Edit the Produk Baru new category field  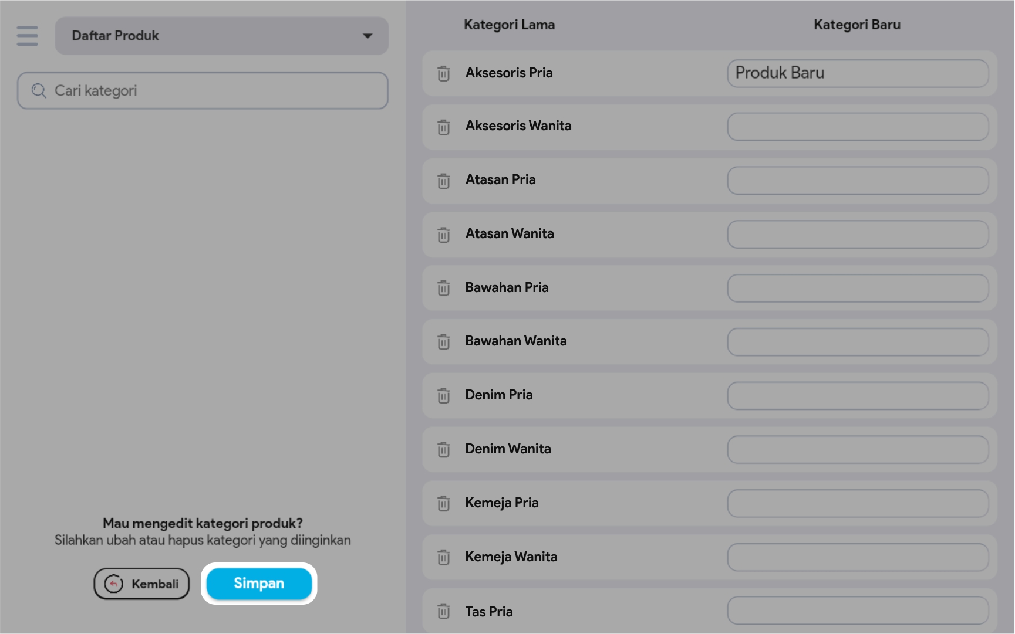tap(857, 73)
